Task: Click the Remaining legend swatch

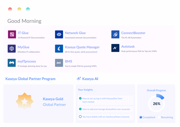Action: pyautogui.click(x=159, y=117)
